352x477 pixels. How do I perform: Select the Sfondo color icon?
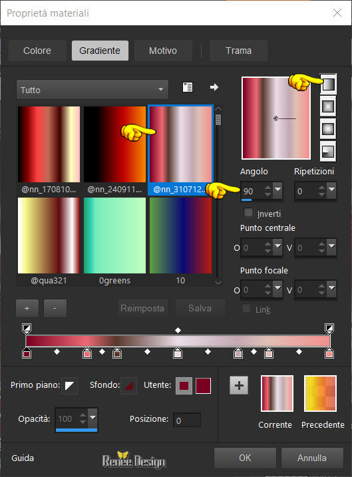coord(128,386)
